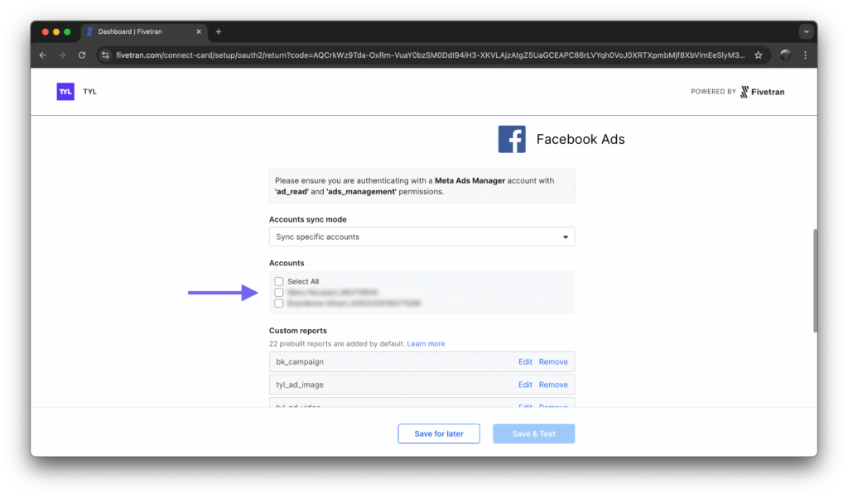
Task: Click the Facebook Ads logo icon
Action: [x=512, y=140]
